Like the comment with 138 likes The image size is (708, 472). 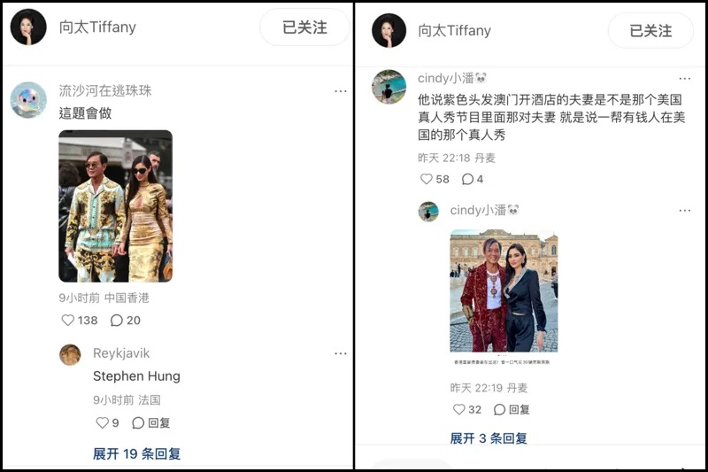pyautogui.click(x=68, y=321)
